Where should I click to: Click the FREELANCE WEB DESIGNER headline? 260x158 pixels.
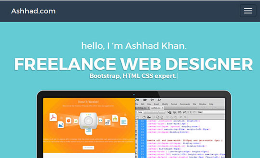(133, 64)
